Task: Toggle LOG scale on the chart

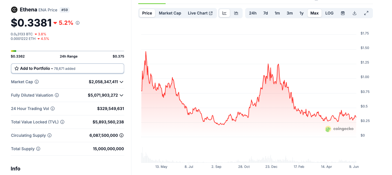Action: pyautogui.click(x=329, y=13)
